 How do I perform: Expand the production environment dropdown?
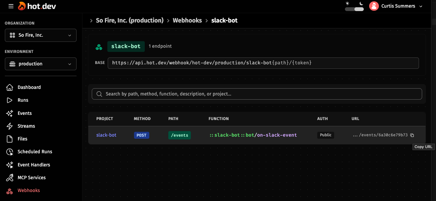41,64
